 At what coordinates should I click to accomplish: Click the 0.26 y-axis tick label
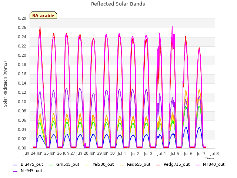pyautogui.click(x=22, y=27)
